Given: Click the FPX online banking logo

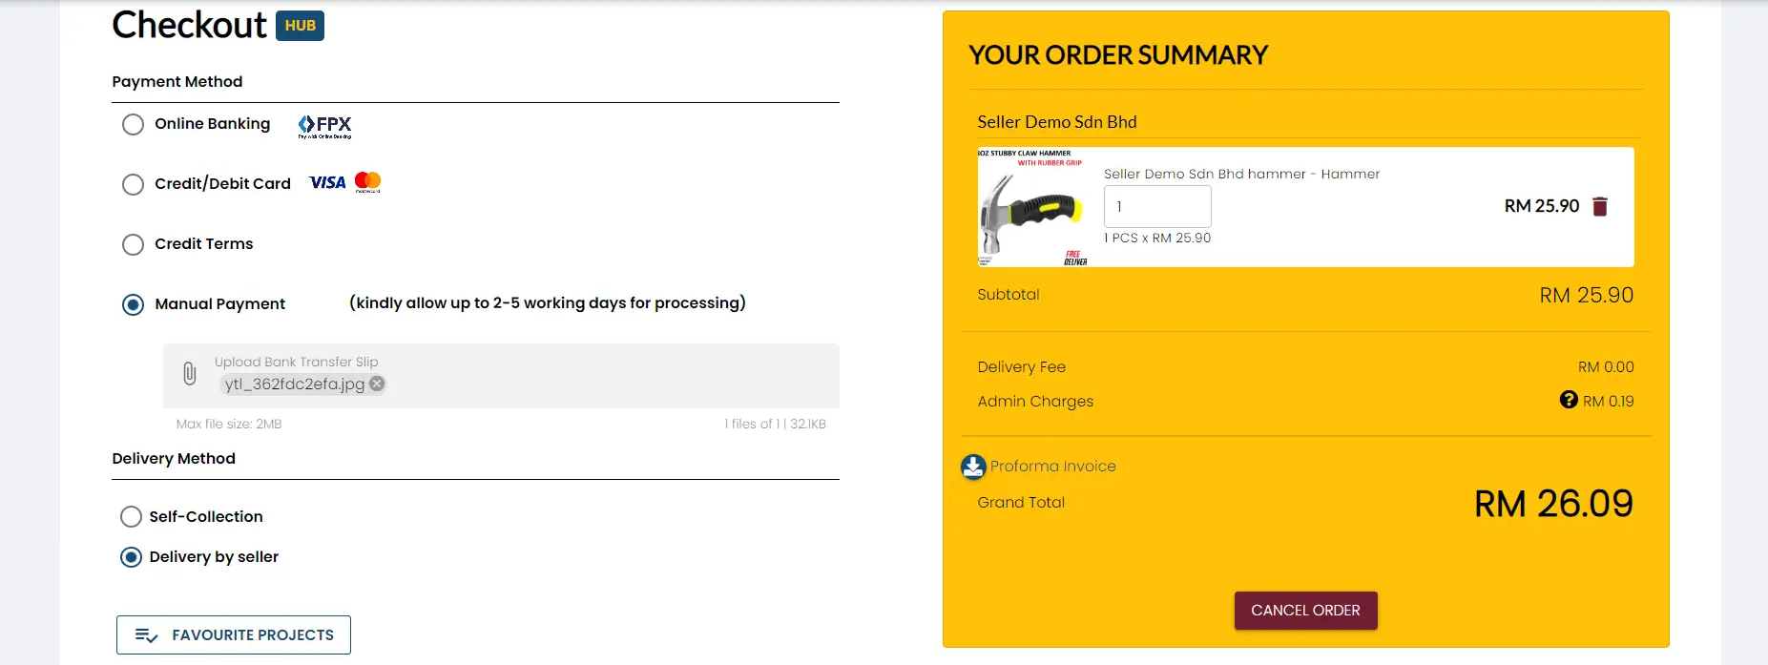Looking at the screenshot, I should (x=324, y=126).
